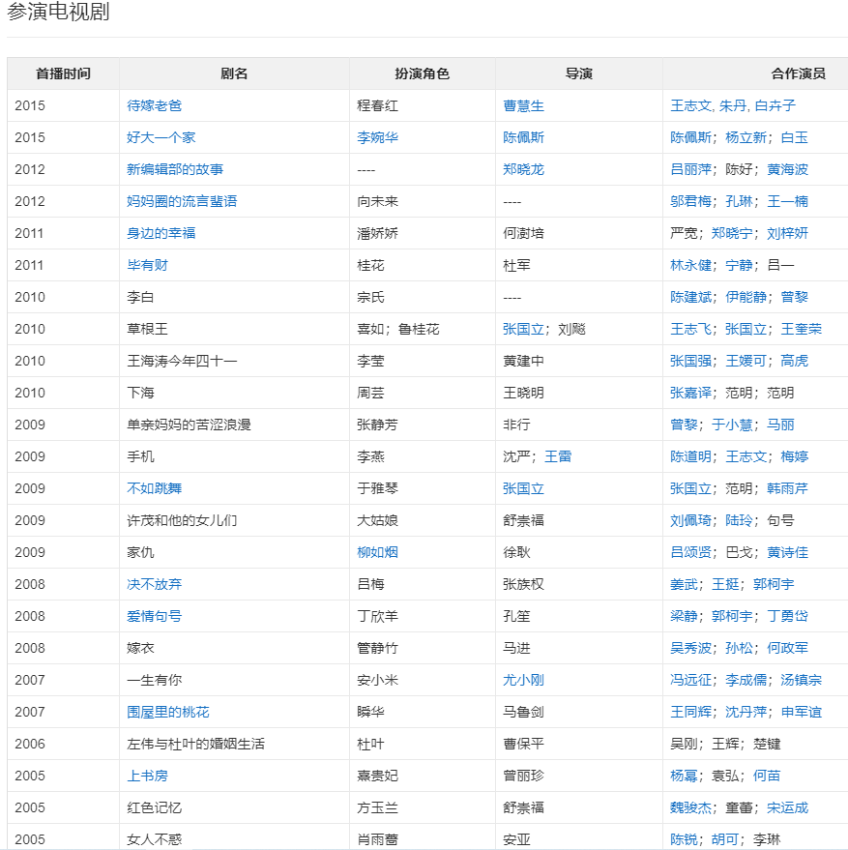Viewport: 848px width, 850px height.
Task: Click the 毕有财 drama link
Action: pyautogui.click(x=148, y=266)
